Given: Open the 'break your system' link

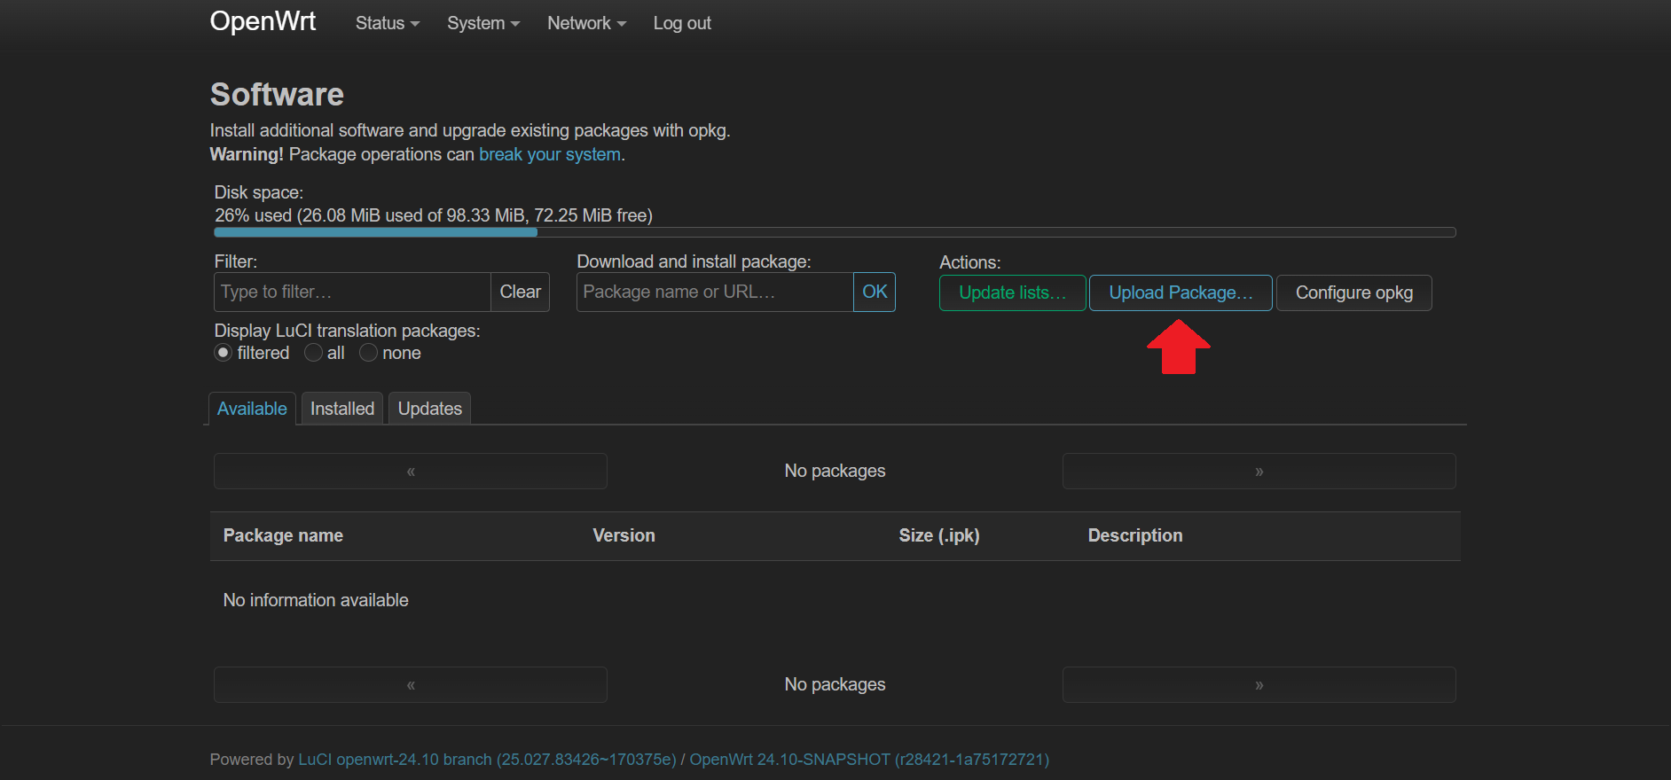Looking at the screenshot, I should [550, 154].
